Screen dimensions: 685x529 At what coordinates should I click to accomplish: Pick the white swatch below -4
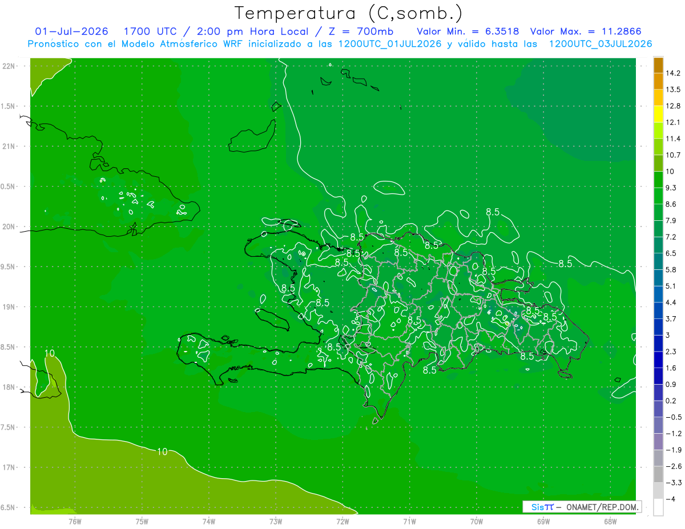pyautogui.click(x=658, y=507)
